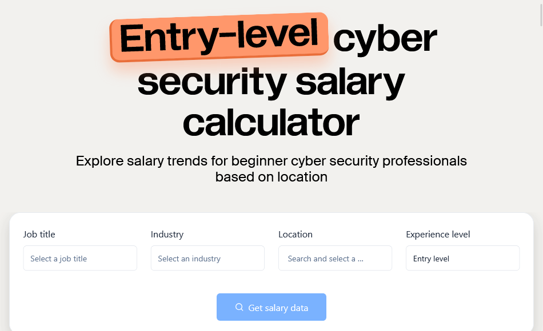Viewport: 543px width, 331px height.
Task: Open the Job title dropdown
Action: (80, 259)
